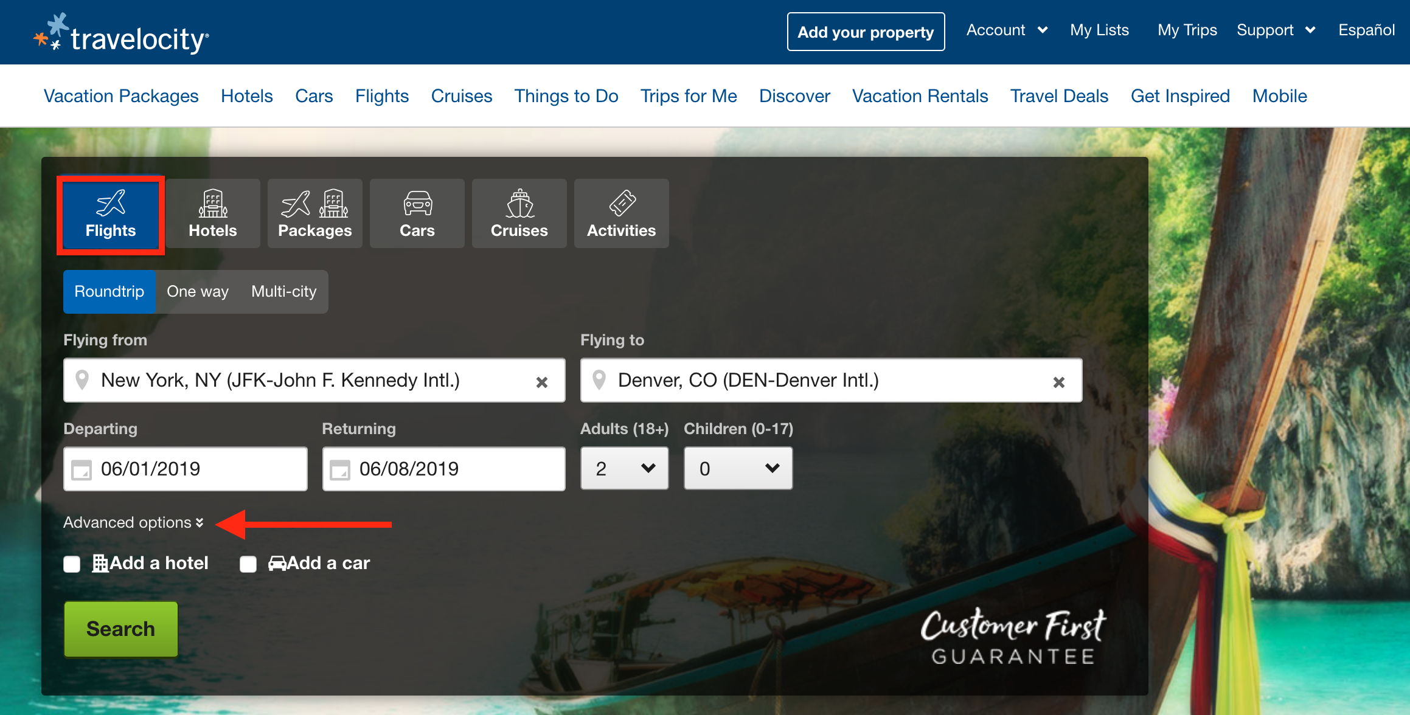This screenshot has width=1410, height=715.
Task: Open Vacation Packages in navigation
Action: 121,96
